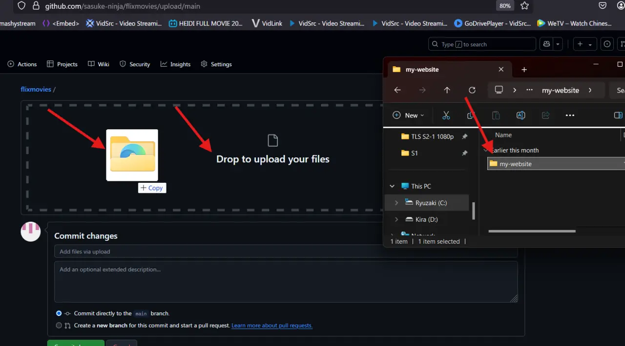Switch to the Wiki tab
Image resolution: width=625 pixels, height=346 pixels.
coord(99,64)
